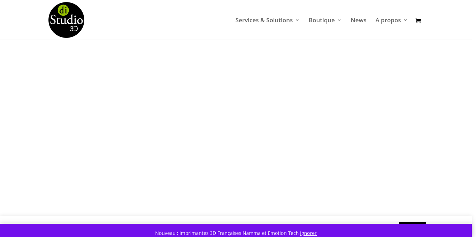Select the Services & Solutions menu label
This screenshot has width=476, height=237.
(264, 20)
